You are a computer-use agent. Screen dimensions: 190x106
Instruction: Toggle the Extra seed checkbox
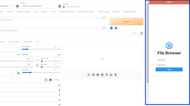pyautogui.click(x=54, y=80)
